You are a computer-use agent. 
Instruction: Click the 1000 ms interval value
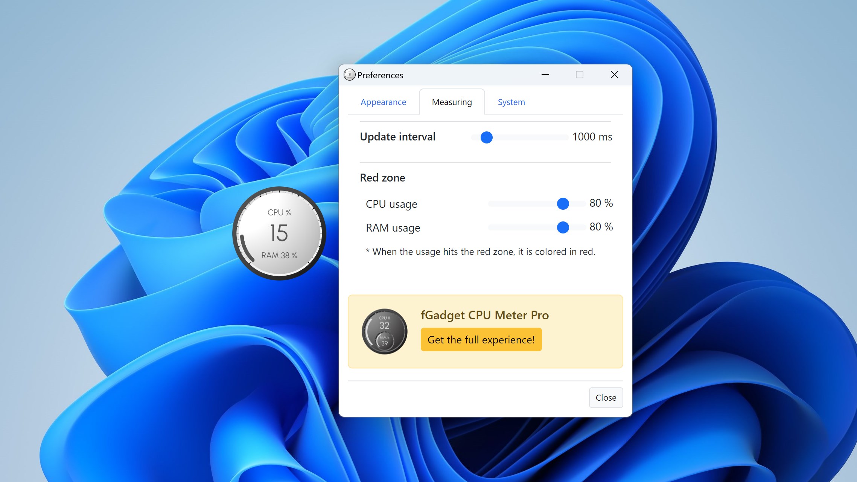coord(592,137)
